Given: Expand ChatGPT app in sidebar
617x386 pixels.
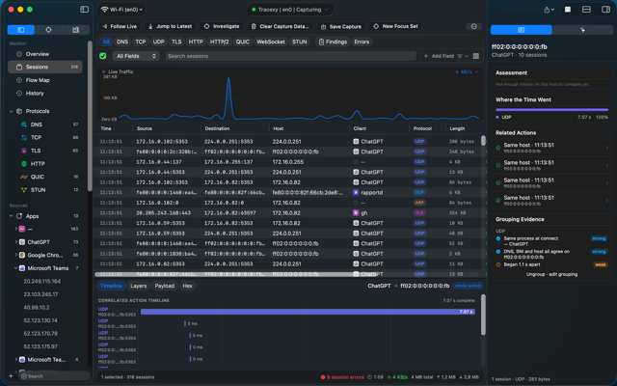Looking at the screenshot, I should [x=16, y=242].
